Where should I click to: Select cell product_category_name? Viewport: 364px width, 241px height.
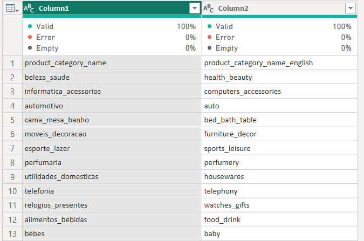(x=112, y=63)
